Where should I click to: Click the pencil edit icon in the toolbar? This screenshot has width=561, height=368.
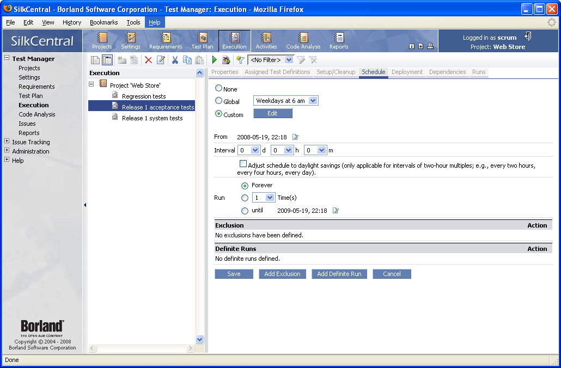tap(161, 60)
